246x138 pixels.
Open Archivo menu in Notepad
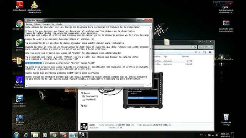[x=29, y=24]
